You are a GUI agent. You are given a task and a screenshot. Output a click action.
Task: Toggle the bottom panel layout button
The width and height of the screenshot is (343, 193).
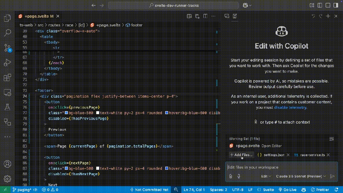pyautogui.click(x=328, y=5)
